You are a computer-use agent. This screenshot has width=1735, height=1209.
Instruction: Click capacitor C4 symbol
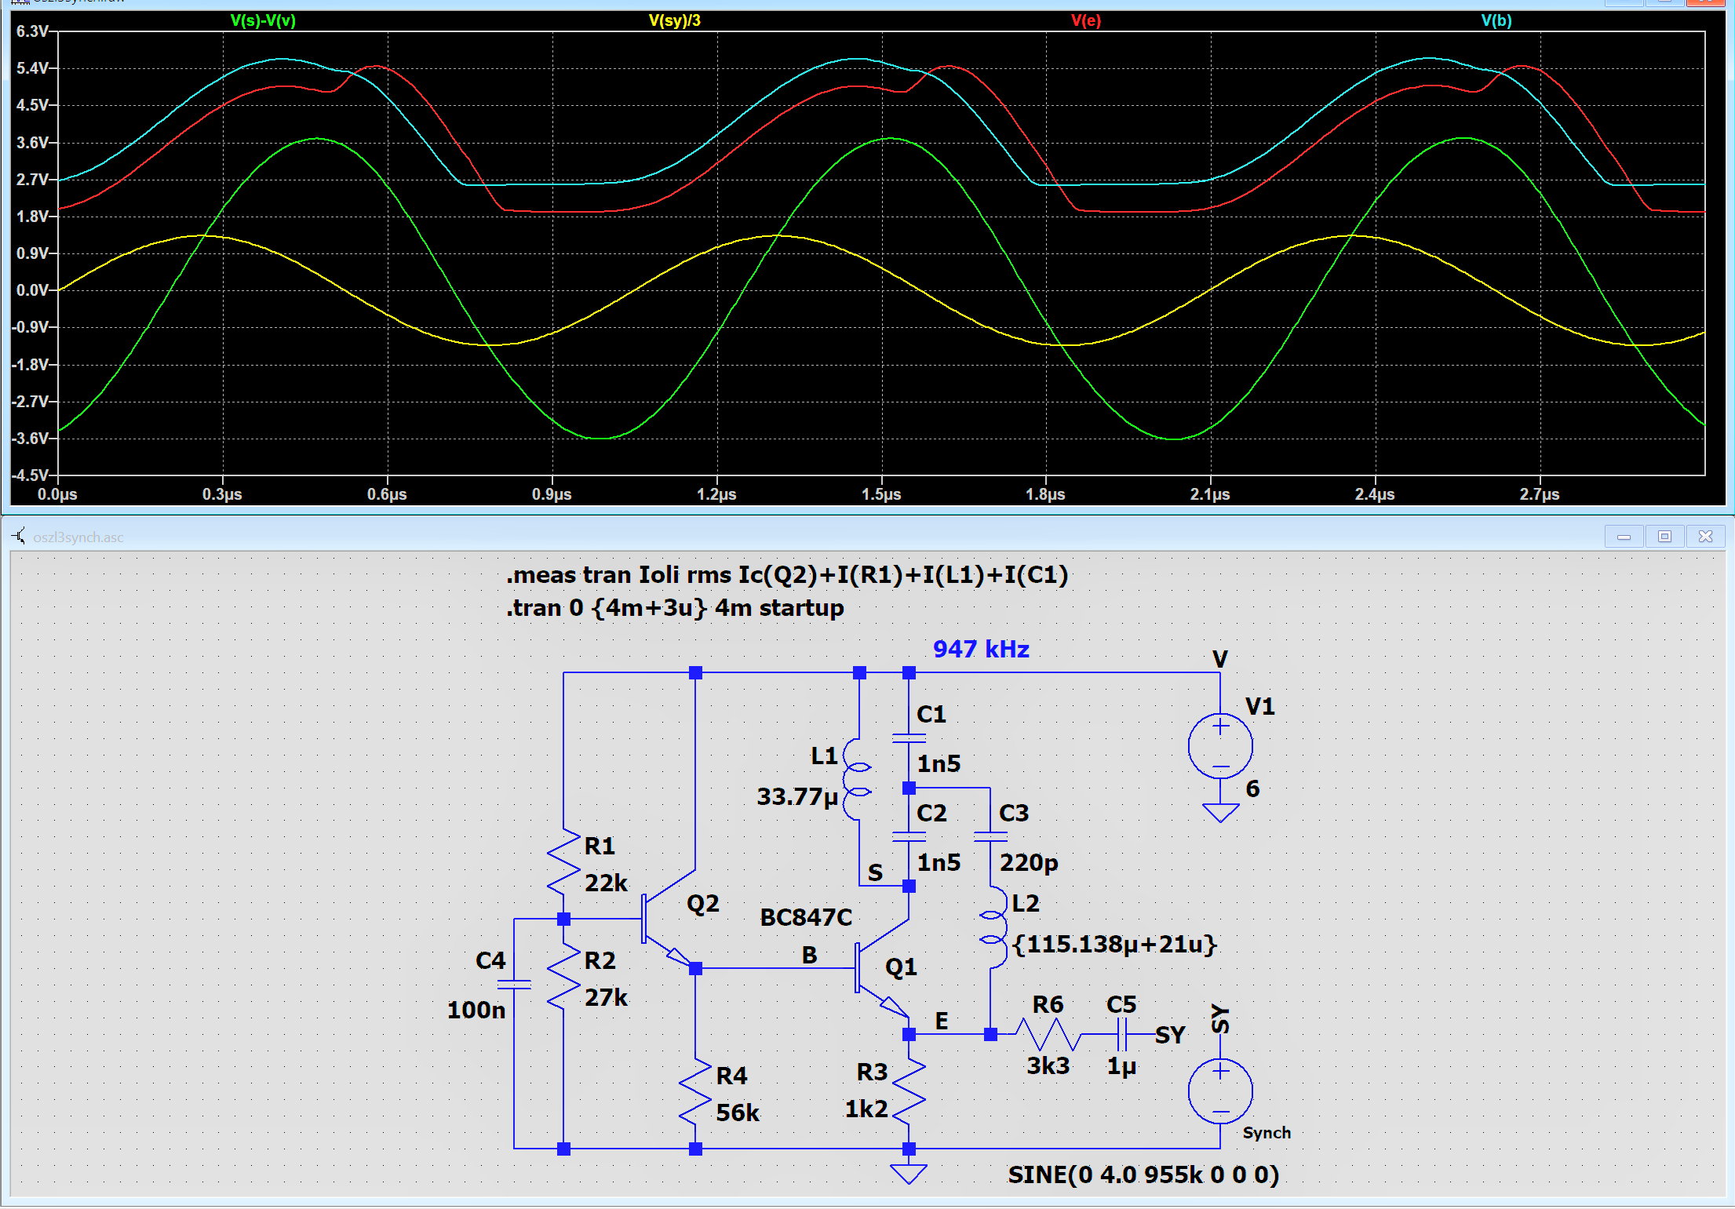point(514,985)
